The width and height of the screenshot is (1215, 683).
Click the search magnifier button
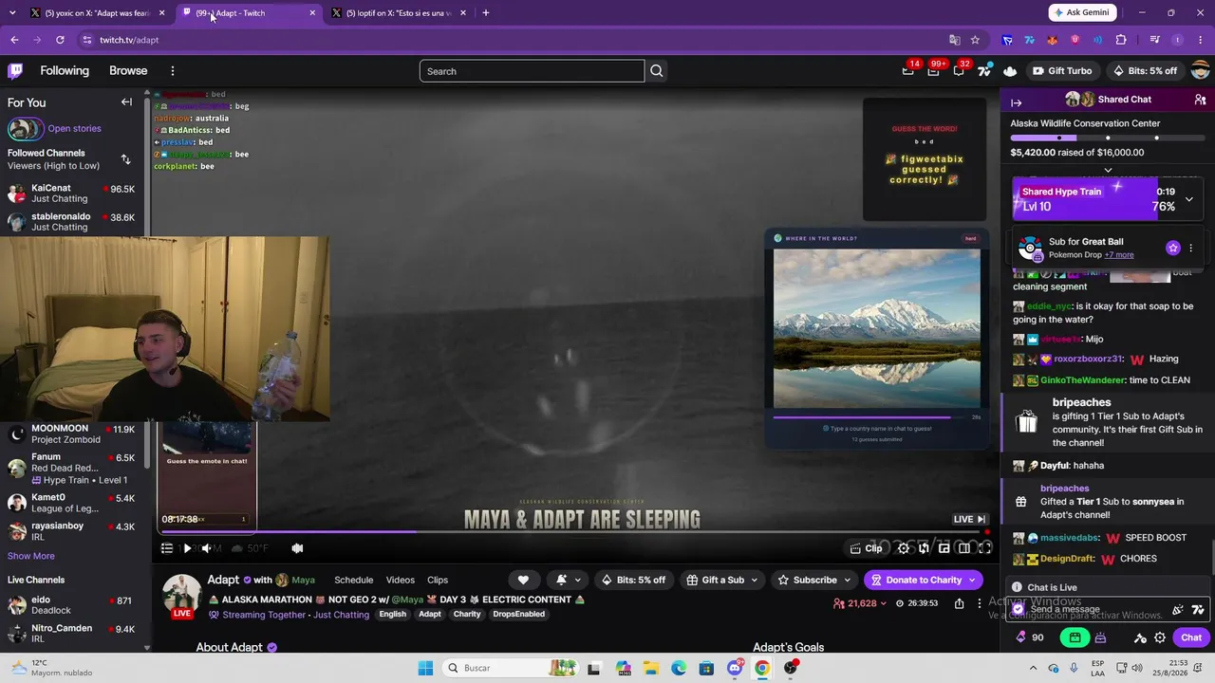point(656,71)
